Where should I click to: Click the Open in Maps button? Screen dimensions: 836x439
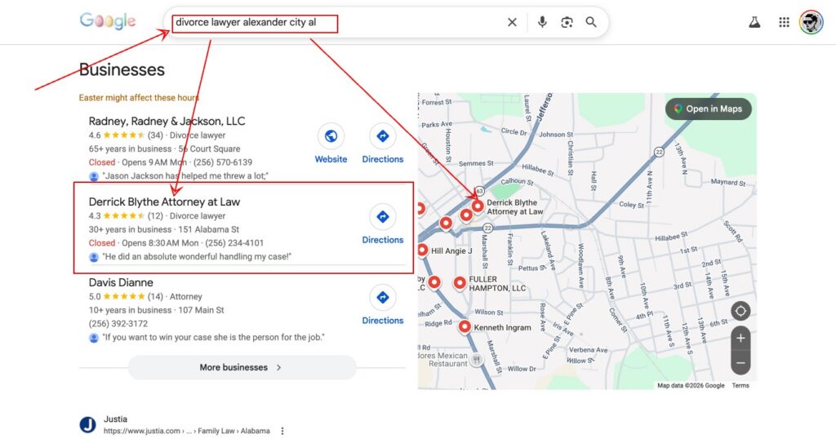coord(708,109)
